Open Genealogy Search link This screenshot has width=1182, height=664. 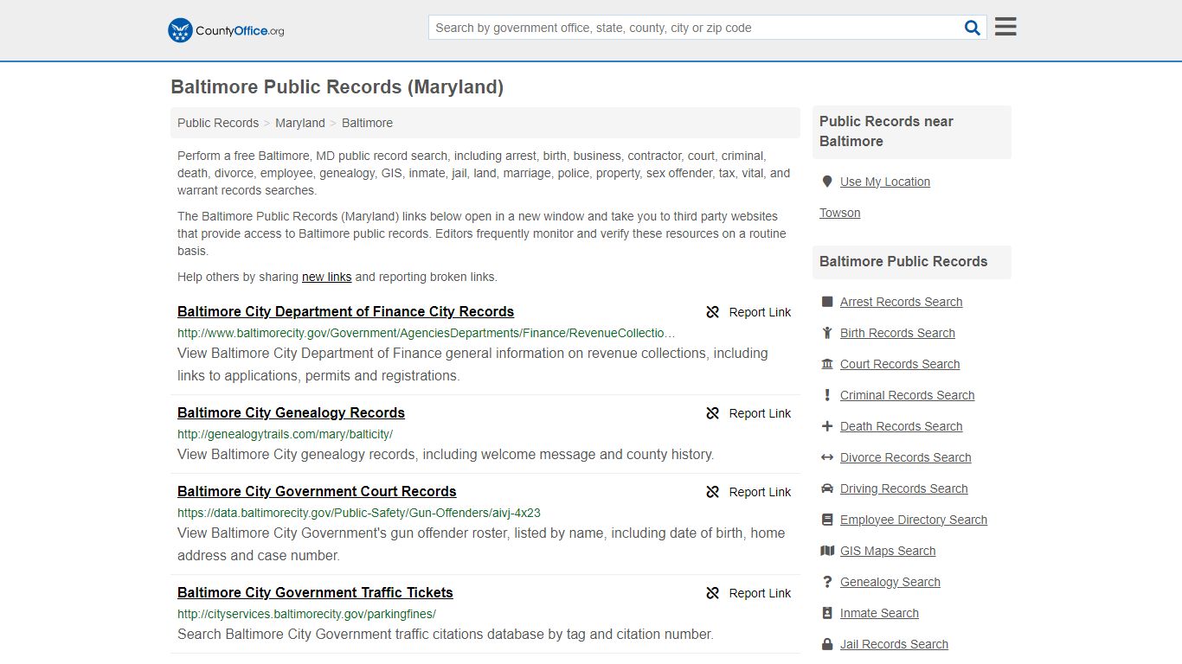coord(890,582)
